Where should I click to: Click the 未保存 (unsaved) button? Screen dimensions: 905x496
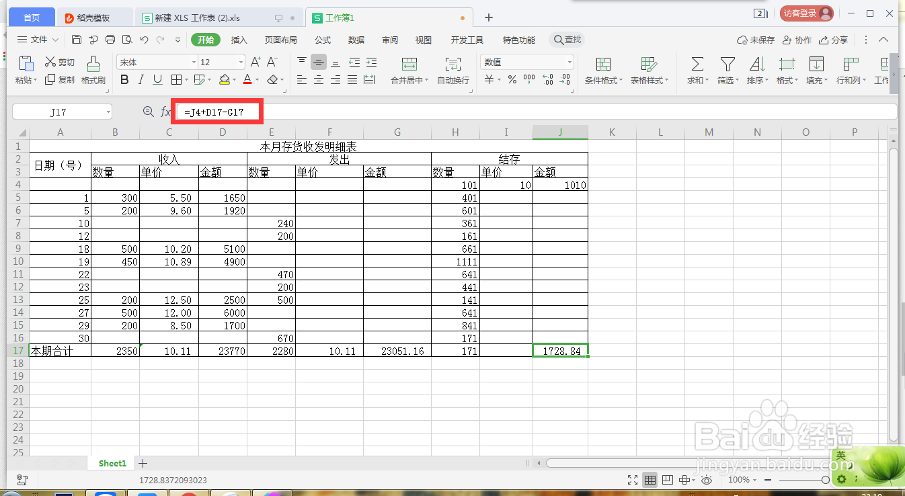pyautogui.click(x=756, y=40)
